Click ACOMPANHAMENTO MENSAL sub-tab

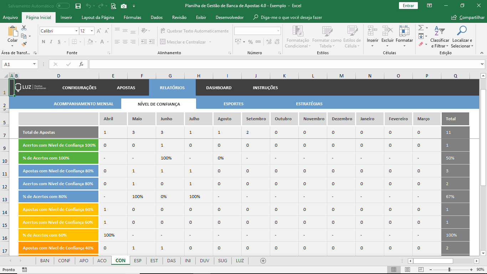click(83, 104)
